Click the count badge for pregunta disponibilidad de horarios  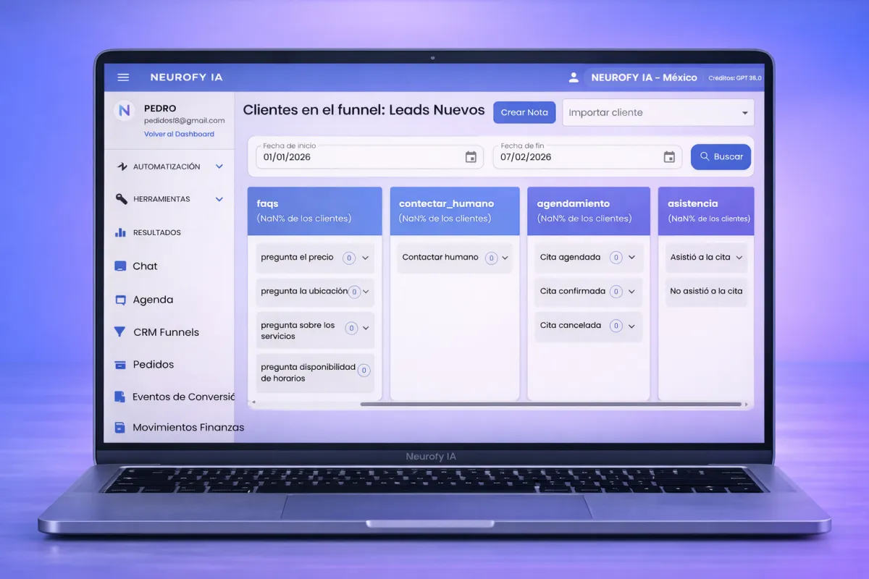coord(364,371)
